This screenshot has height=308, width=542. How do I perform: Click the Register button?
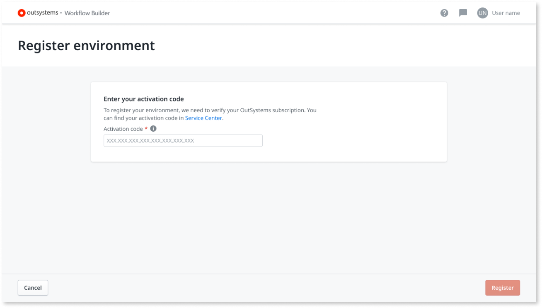(x=503, y=287)
